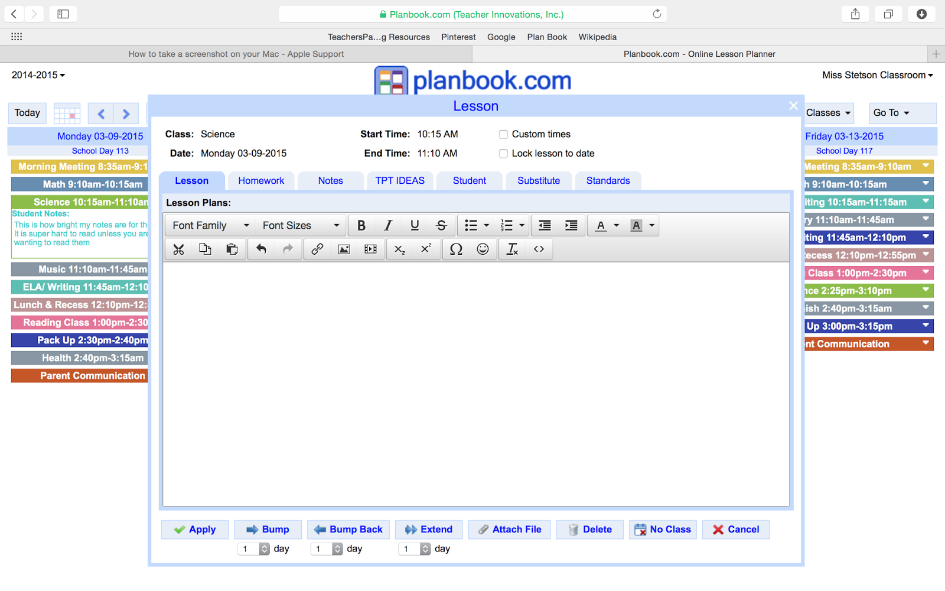This screenshot has width=945, height=591.
Task: Adjust the Bump Back day count stepper
Action: tap(338, 549)
